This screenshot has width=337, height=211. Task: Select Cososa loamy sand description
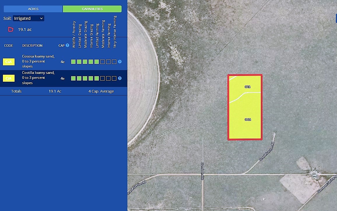pos(38,61)
